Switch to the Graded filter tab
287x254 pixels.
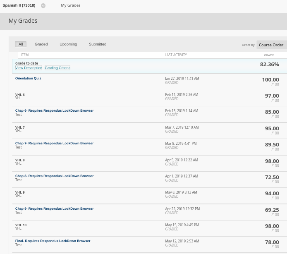tap(41, 44)
